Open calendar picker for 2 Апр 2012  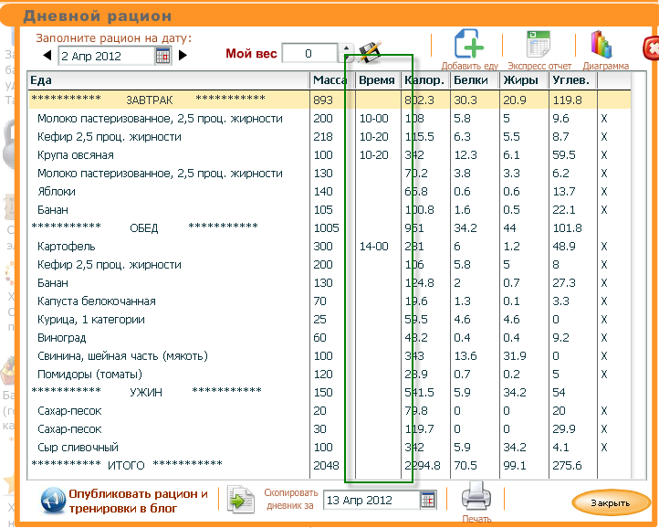[162, 56]
